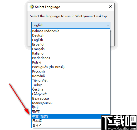Select Ελληνικά in the list

71,94
